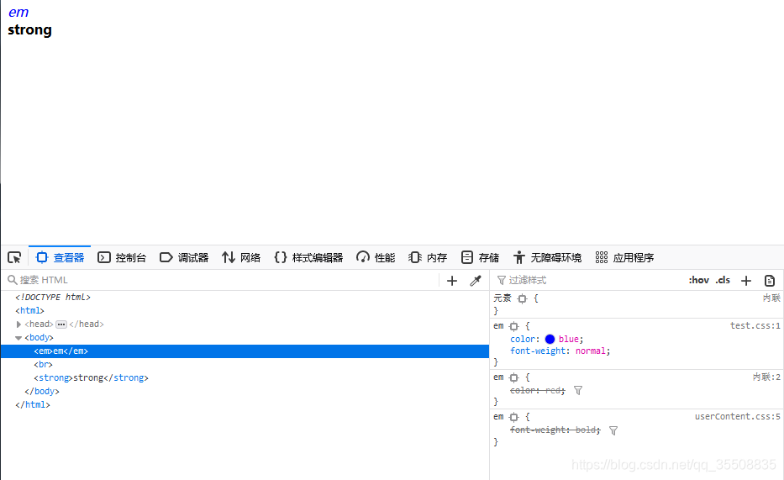Image resolution: width=784 pixels, height=480 pixels.
Task: Open the 网络 network tab
Action: point(241,257)
